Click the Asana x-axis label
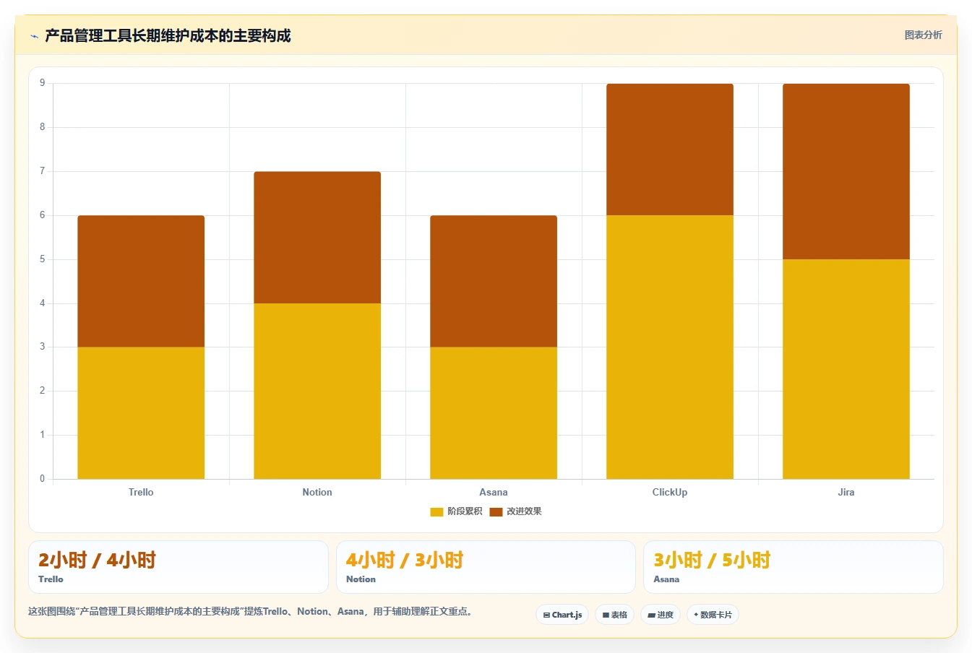Viewport: 972px width, 653px height. click(494, 492)
